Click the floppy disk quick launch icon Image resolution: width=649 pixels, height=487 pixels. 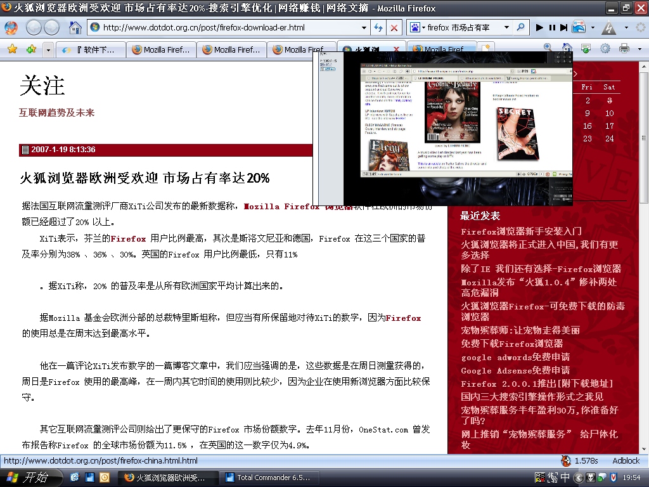click(x=89, y=477)
